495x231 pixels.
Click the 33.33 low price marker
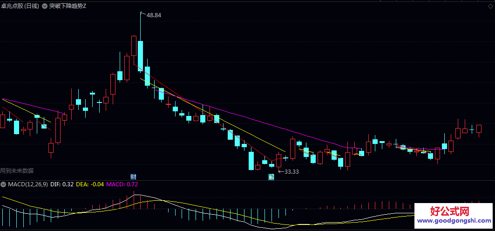(292, 172)
